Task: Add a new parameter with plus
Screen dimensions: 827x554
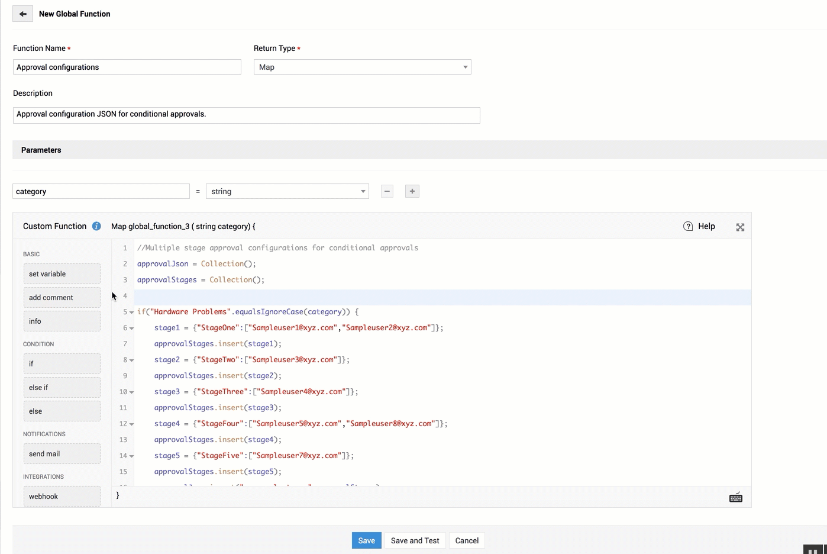Action: click(412, 191)
